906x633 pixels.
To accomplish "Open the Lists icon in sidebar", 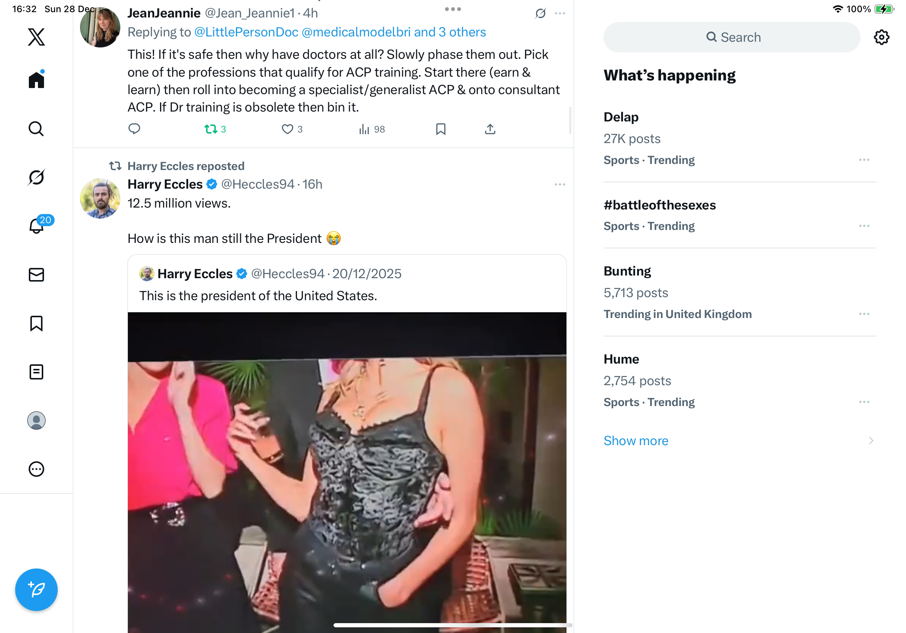I will coord(36,372).
